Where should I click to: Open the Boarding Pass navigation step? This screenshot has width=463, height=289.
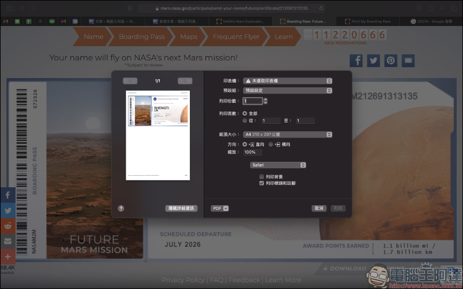[141, 36]
